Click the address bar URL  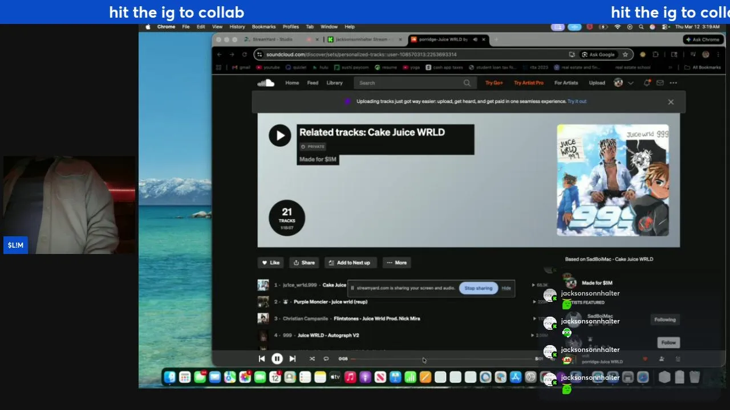click(x=362, y=55)
